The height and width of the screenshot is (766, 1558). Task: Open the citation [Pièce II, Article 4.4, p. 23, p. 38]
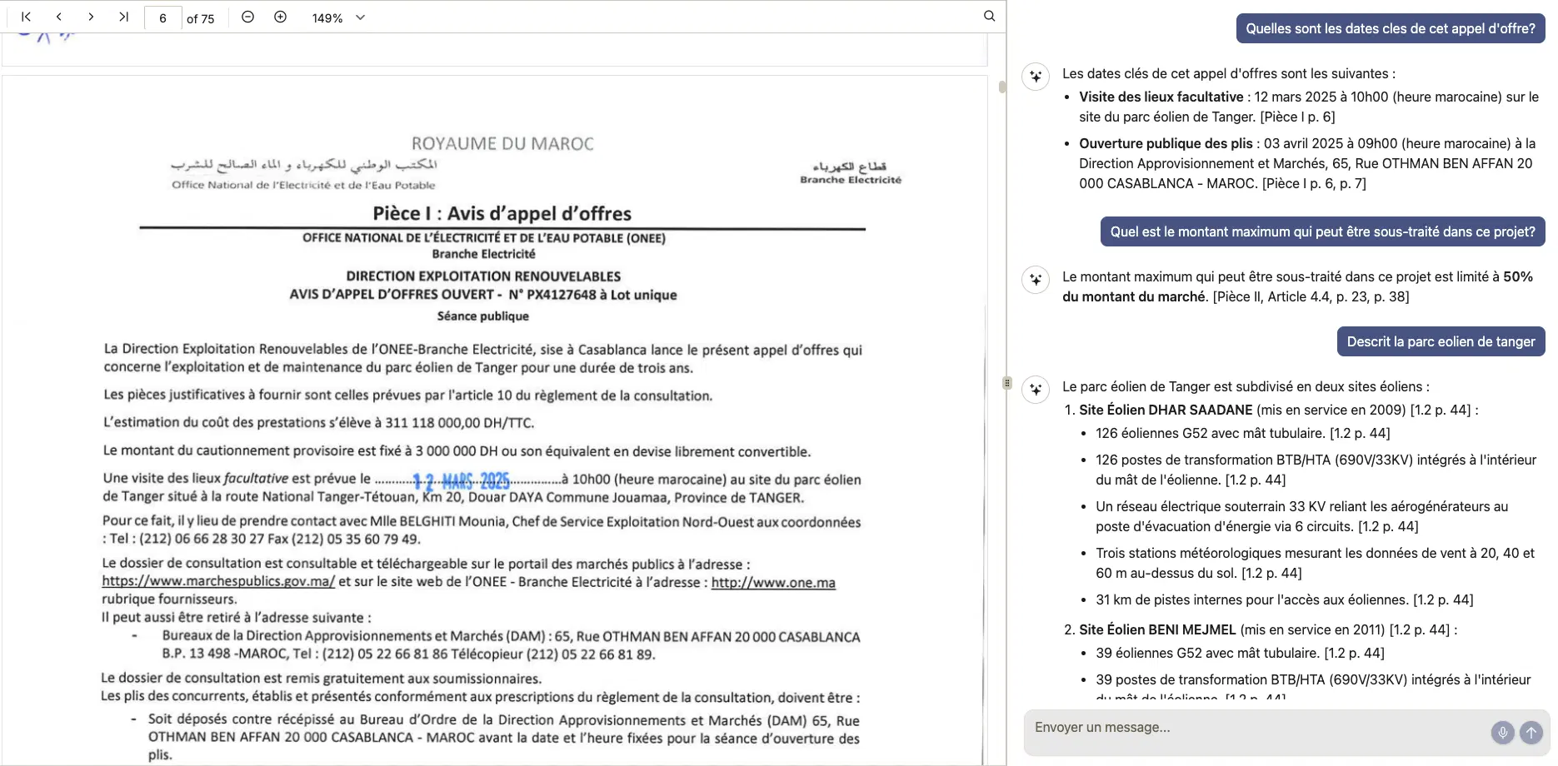click(x=1311, y=296)
